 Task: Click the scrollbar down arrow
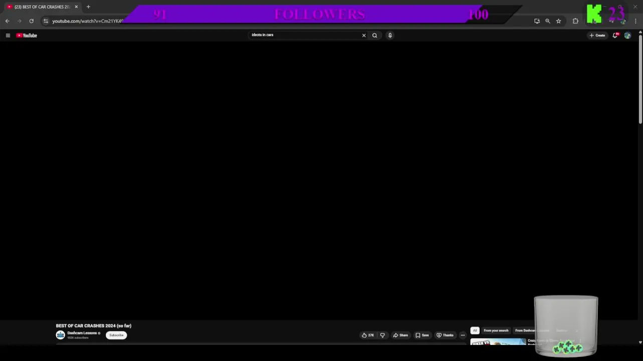click(640, 342)
